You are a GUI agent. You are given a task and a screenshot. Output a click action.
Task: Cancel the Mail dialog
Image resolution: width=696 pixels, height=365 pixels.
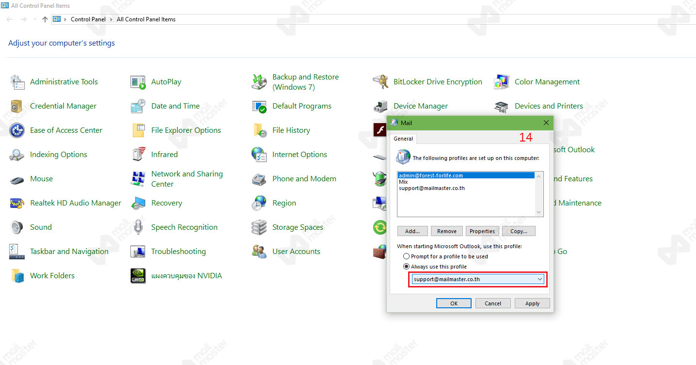click(493, 303)
